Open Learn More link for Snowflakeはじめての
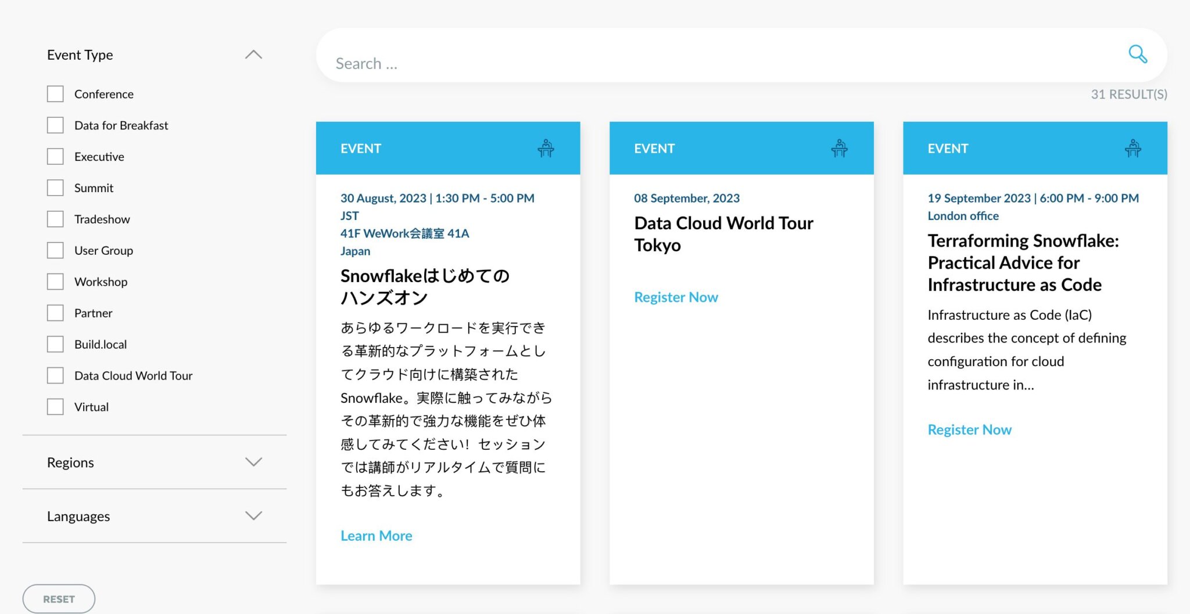Image resolution: width=1190 pixels, height=614 pixels. tap(376, 536)
